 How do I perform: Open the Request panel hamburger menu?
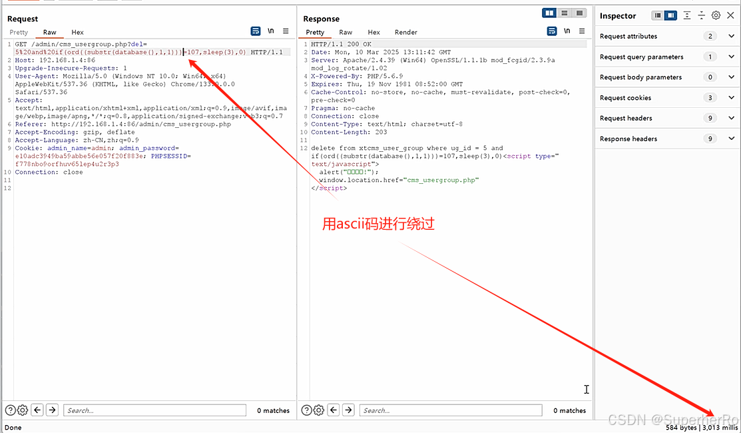pyautogui.click(x=286, y=31)
